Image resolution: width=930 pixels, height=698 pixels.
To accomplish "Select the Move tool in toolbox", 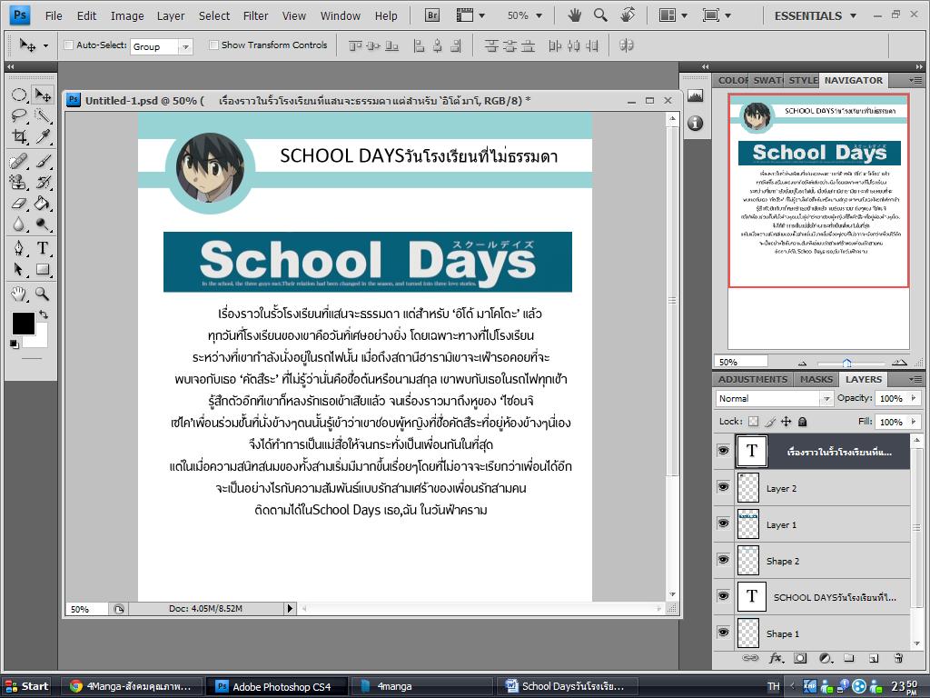I will tap(43, 95).
